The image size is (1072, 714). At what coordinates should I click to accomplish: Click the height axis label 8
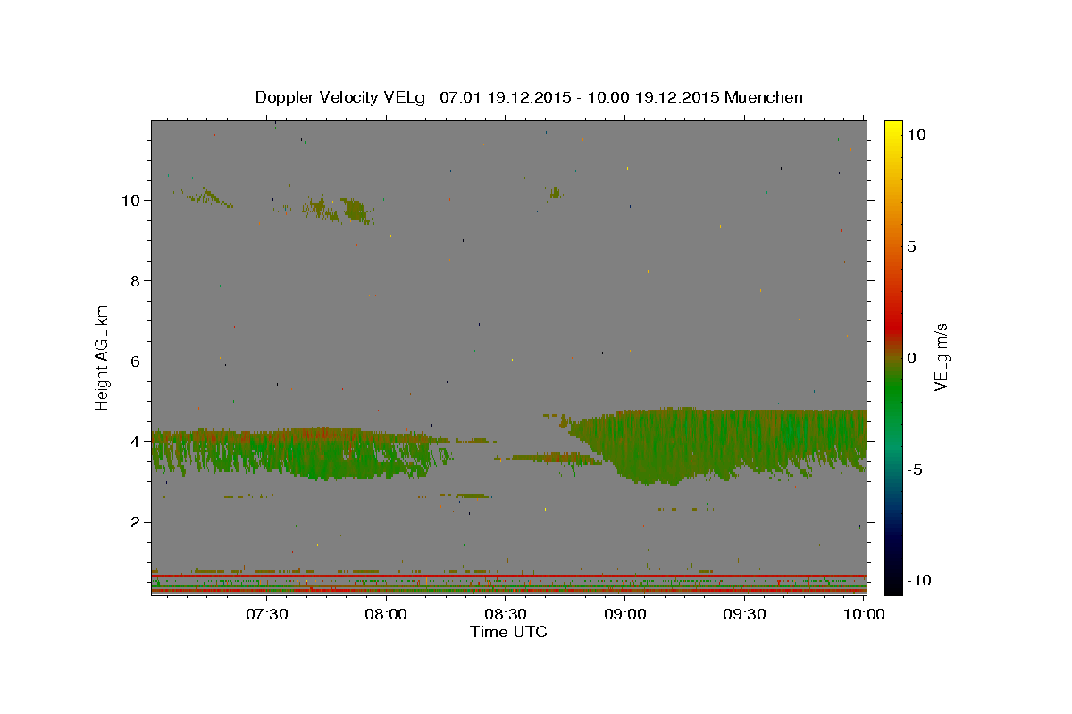[135, 280]
